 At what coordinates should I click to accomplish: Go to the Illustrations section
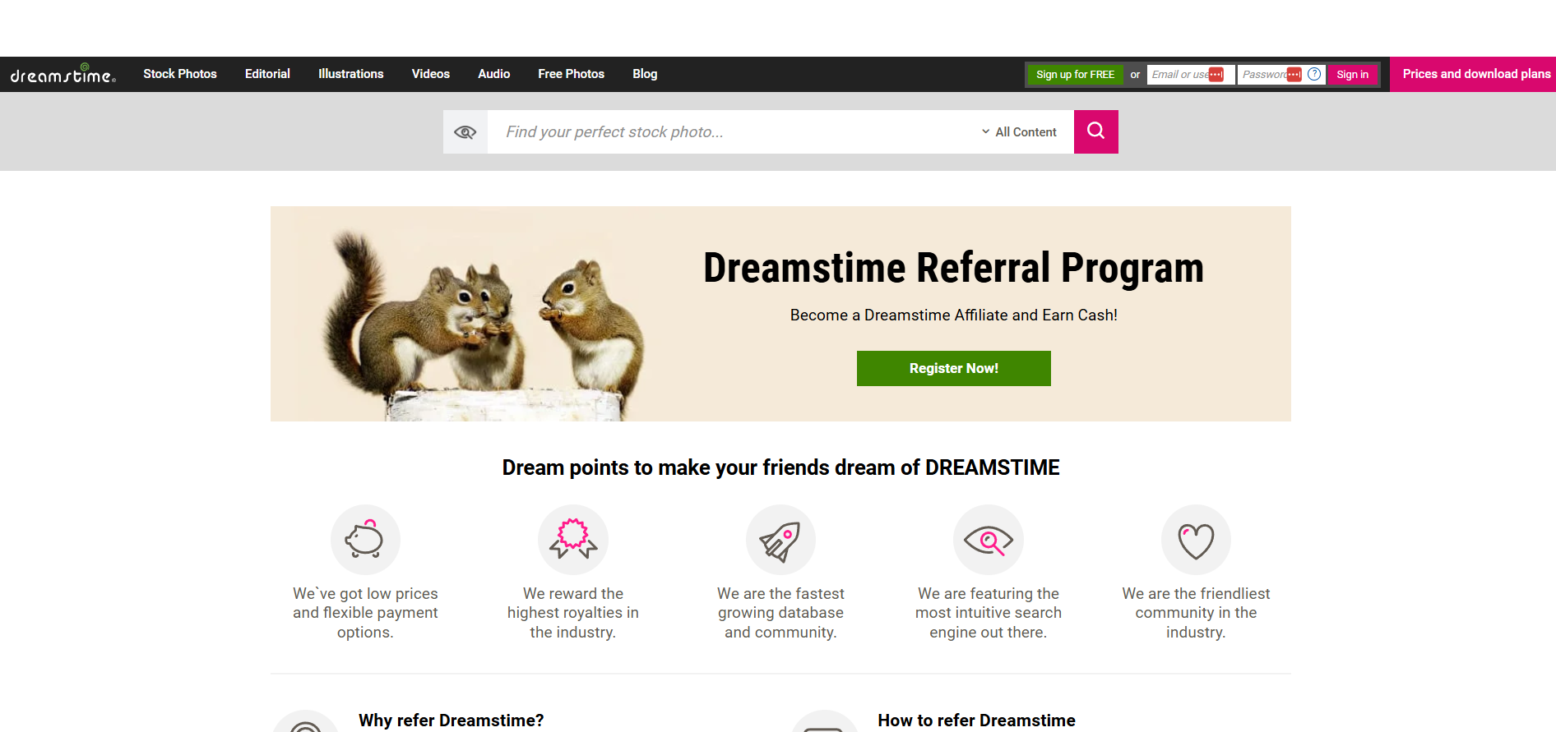click(350, 74)
